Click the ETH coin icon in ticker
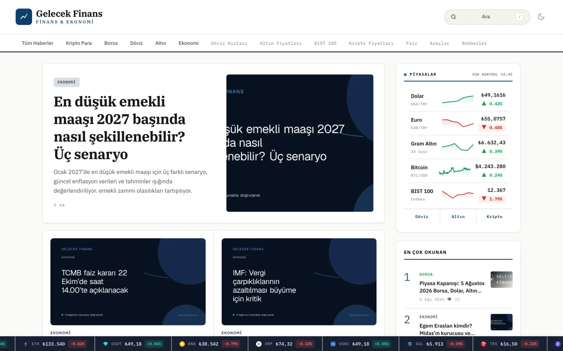 (x=25, y=344)
